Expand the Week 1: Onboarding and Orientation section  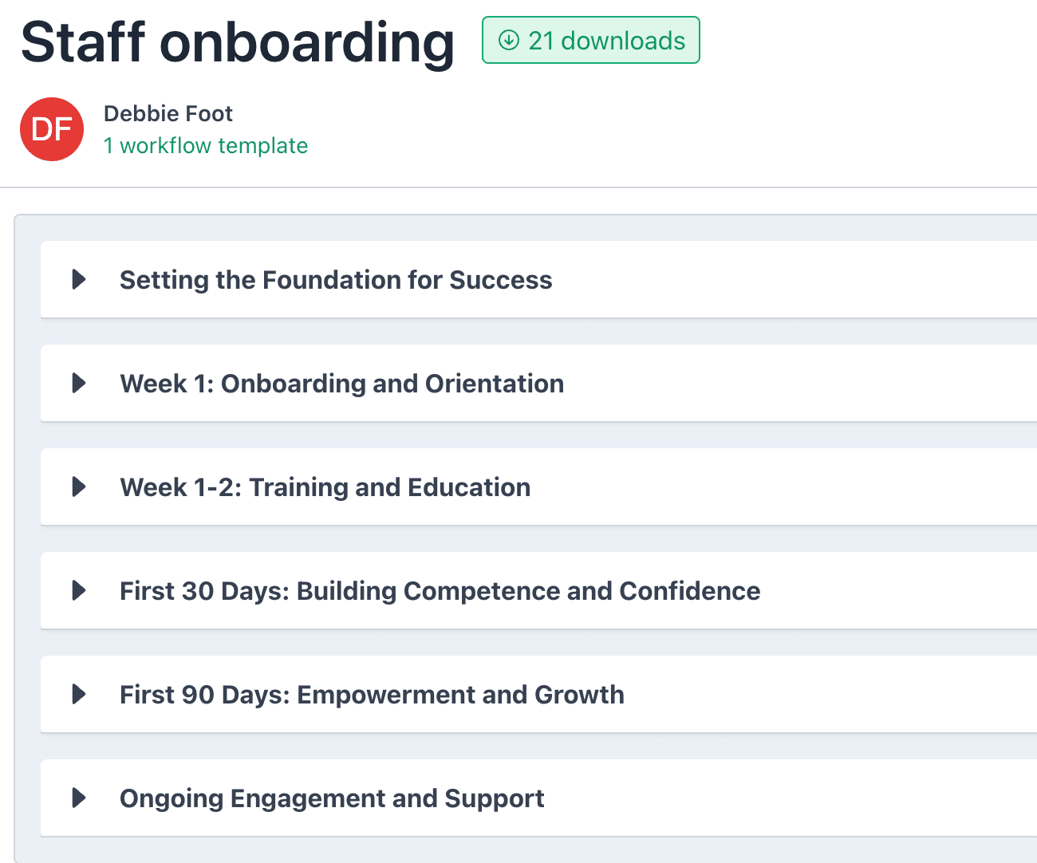click(341, 383)
